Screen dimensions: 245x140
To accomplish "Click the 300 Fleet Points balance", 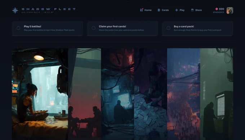I will [222, 9].
